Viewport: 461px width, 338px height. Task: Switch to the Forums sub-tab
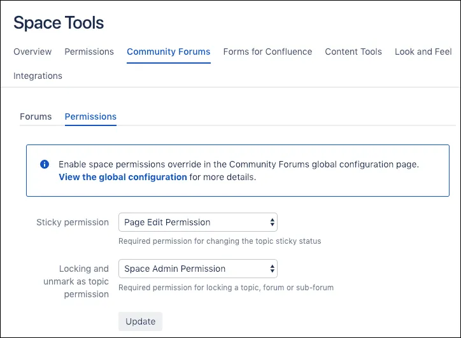[36, 116]
